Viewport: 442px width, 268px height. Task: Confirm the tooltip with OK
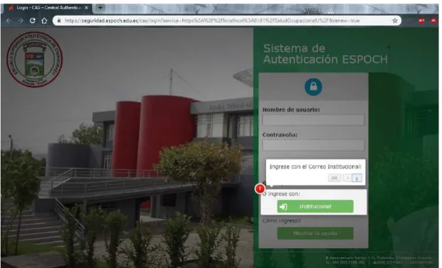click(x=335, y=178)
